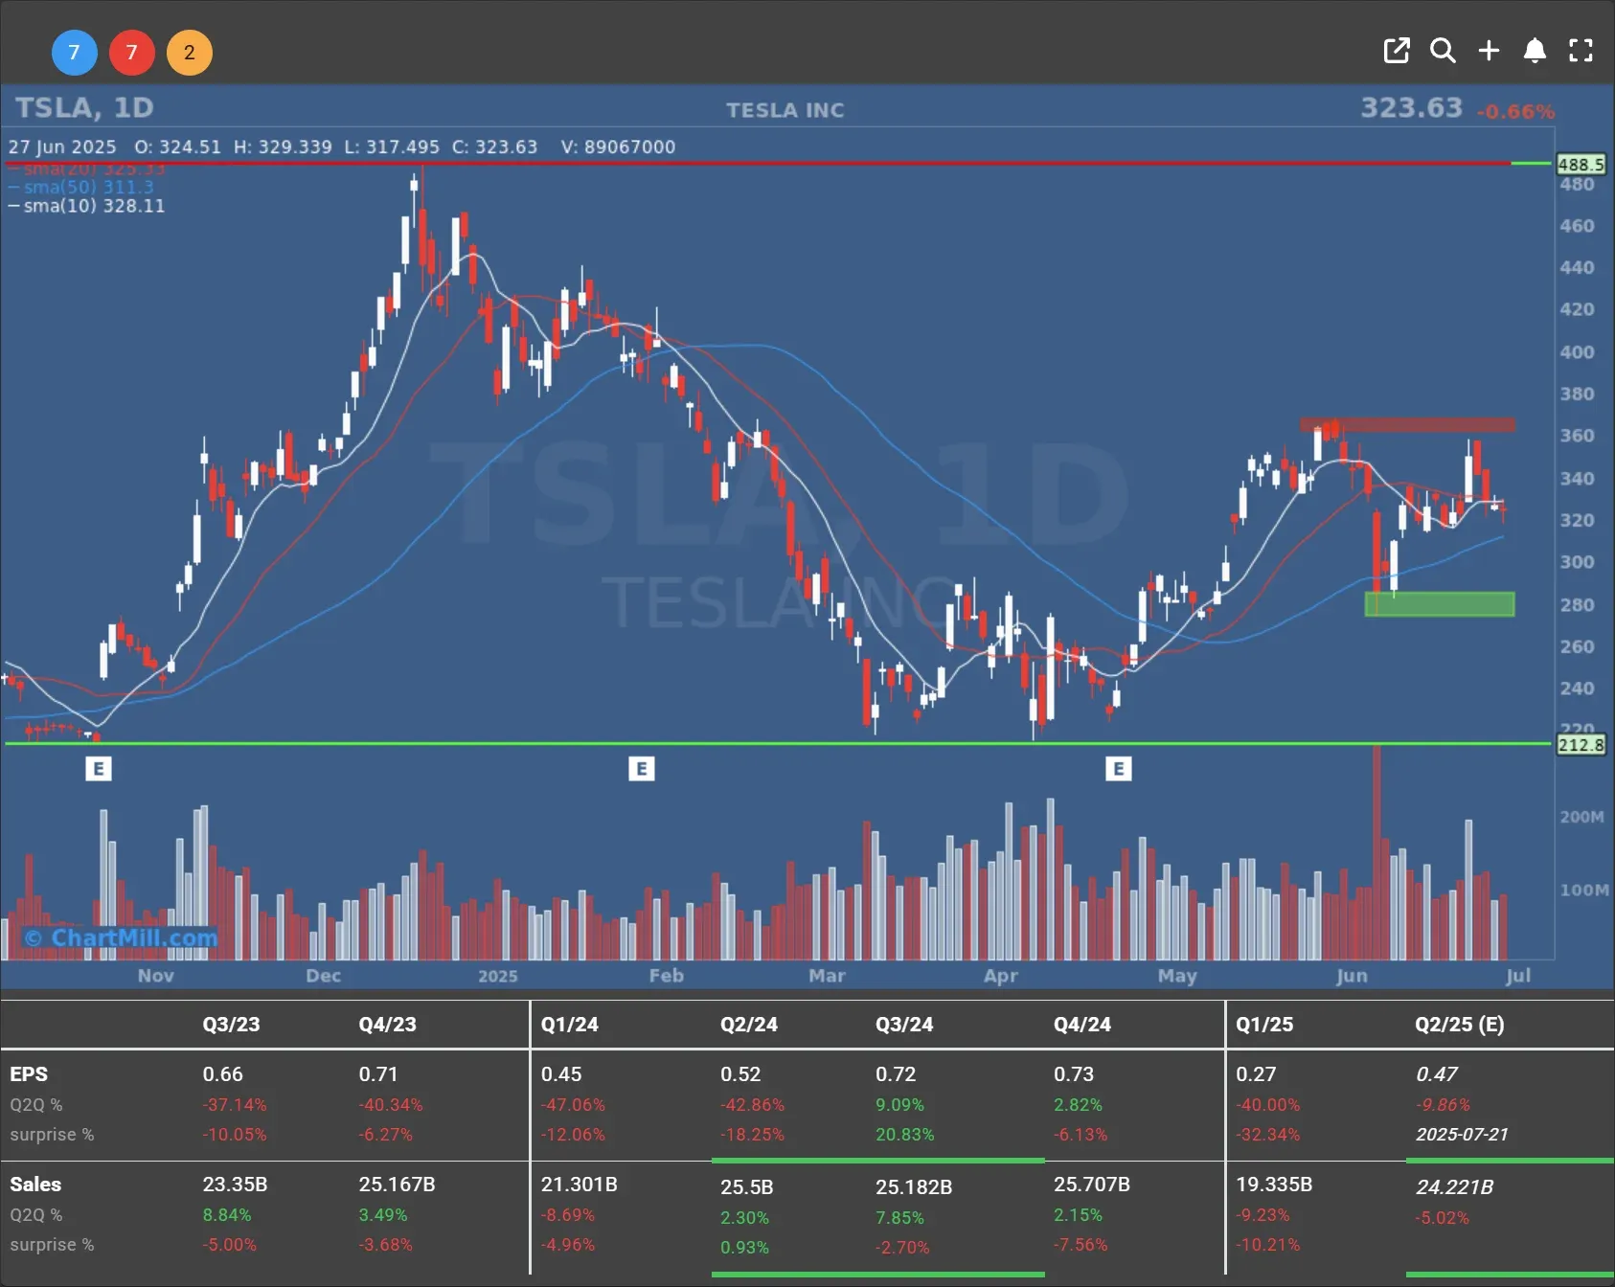Click the Q3/23 sales value 23.35B
1615x1287 pixels.
point(235,1185)
